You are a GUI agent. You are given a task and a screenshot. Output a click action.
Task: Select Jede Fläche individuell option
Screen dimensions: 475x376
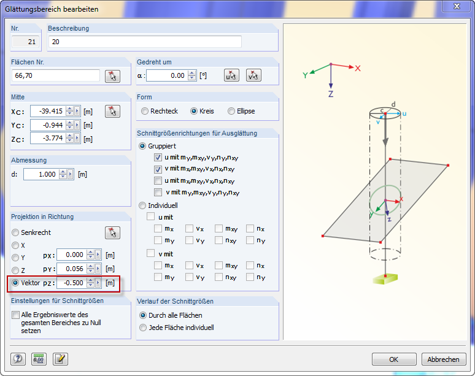tap(142, 328)
